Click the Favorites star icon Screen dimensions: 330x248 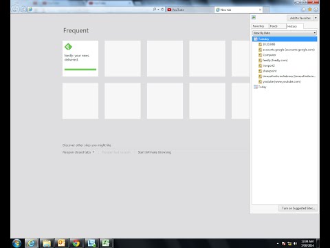[x=310, y=10]
